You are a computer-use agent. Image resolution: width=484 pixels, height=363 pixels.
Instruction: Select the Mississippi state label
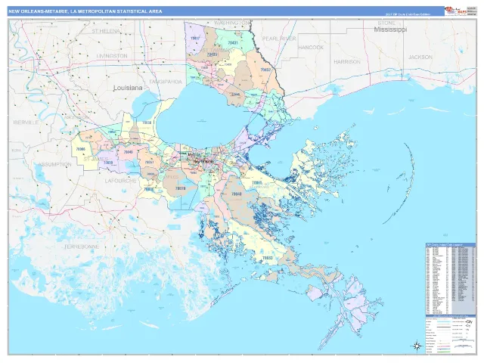coord(390,29)
